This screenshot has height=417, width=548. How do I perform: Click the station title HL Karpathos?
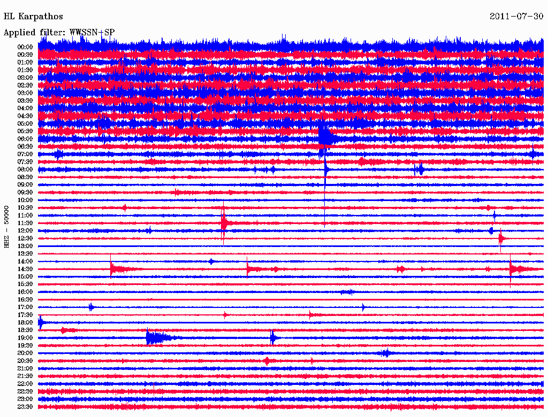(33, 17)
